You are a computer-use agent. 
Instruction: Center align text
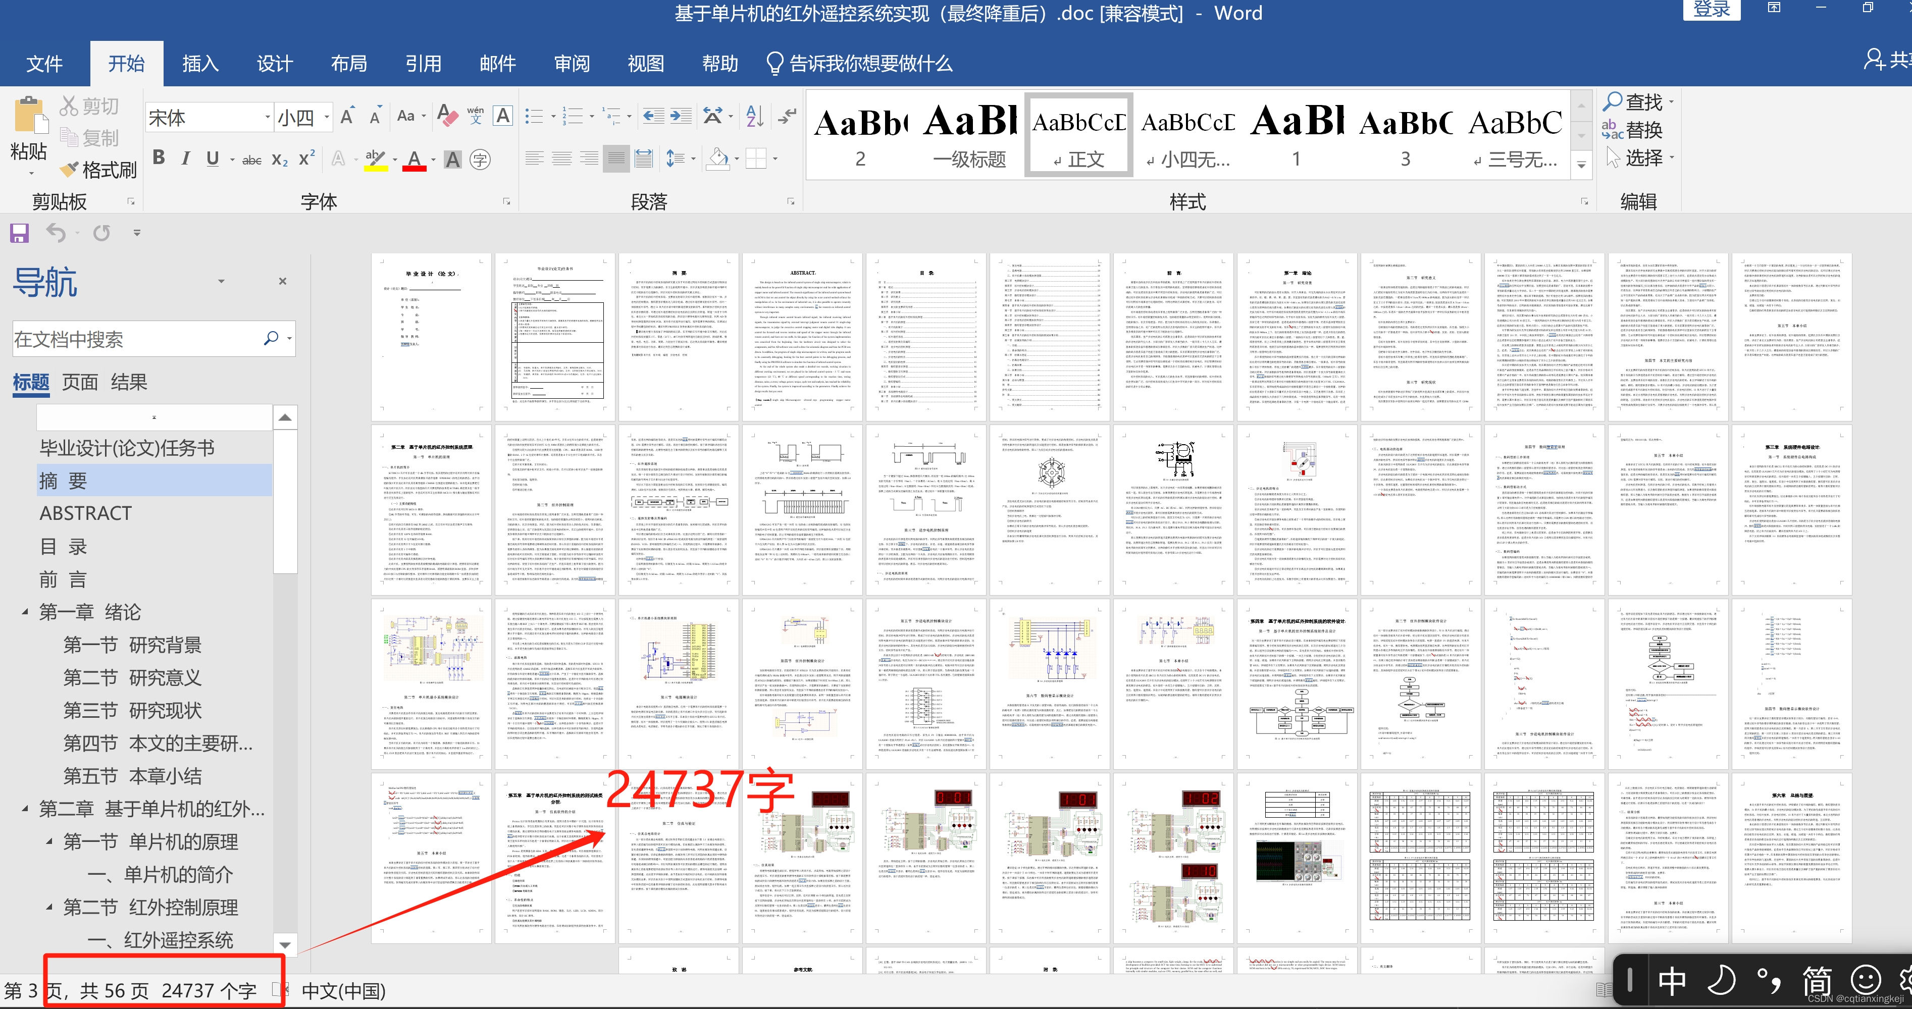pos(561,159)
